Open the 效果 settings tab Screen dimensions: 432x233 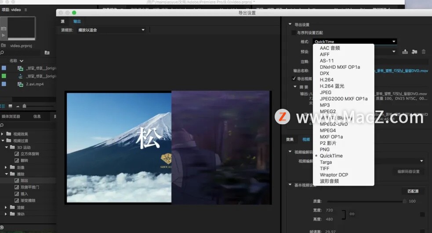click(x=290, y=140)
